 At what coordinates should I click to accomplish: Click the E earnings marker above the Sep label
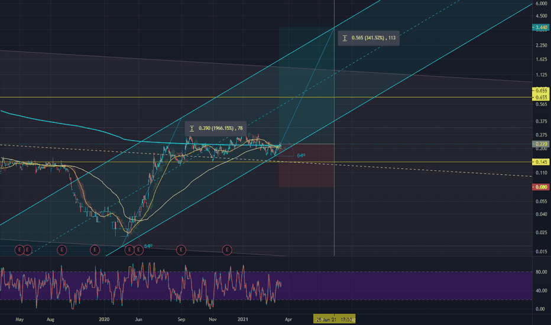point(181,250)
